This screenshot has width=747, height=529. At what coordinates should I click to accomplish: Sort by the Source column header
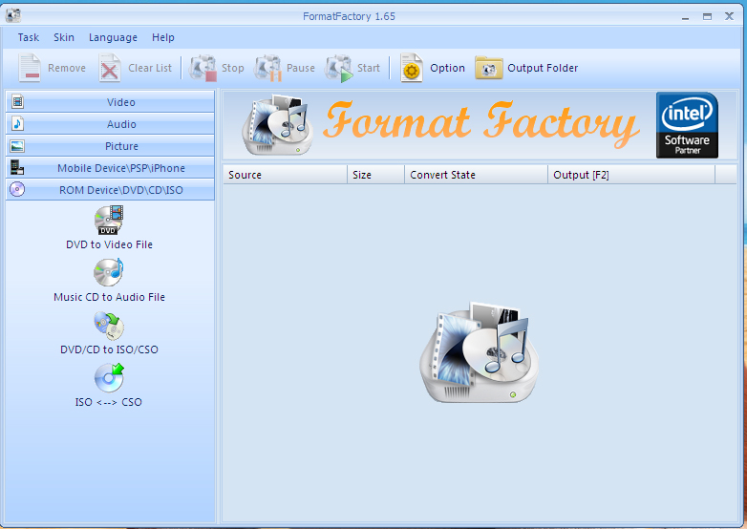click(x=285, y=175)
